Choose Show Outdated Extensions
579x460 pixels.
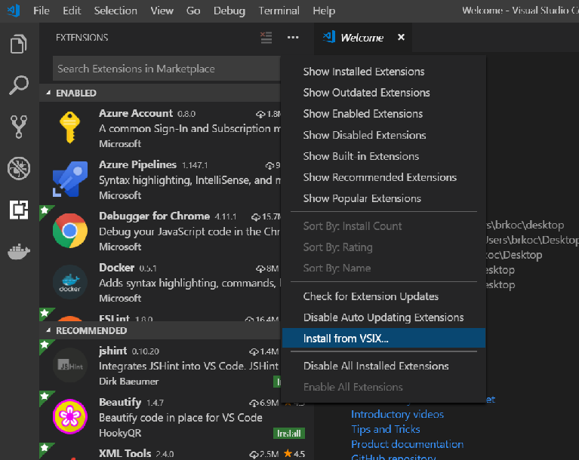coord(383,93)
